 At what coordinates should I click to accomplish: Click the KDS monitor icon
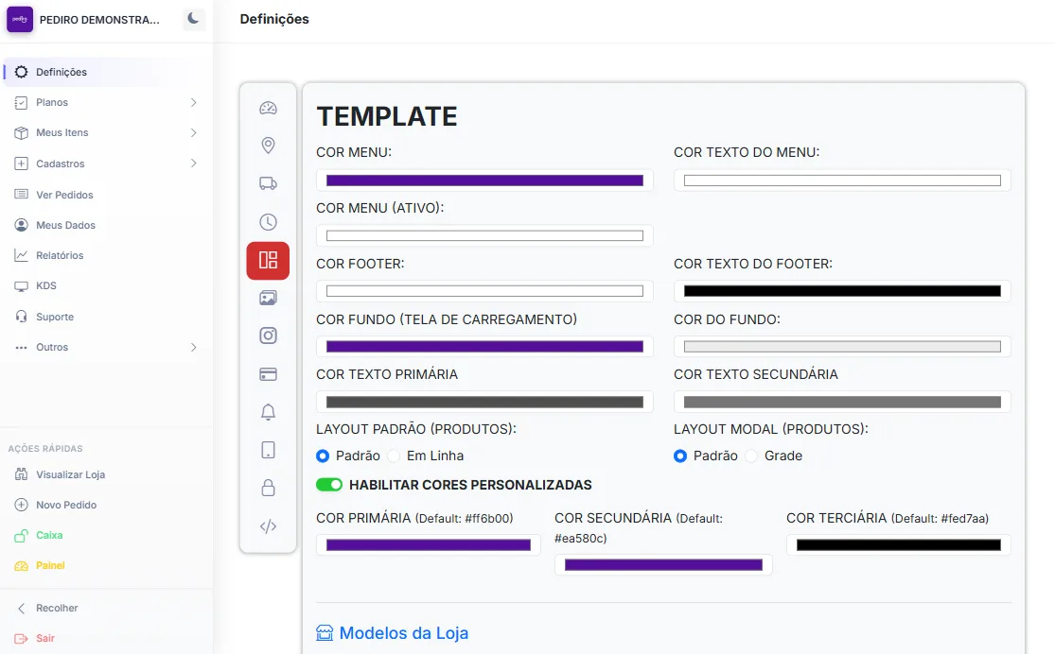[x=22, y=286]
